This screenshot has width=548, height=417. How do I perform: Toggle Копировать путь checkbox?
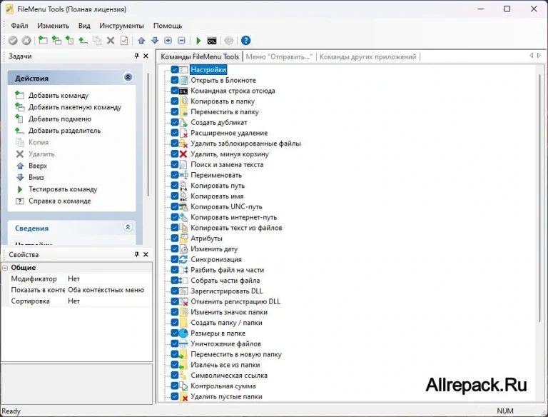point(175,186)
